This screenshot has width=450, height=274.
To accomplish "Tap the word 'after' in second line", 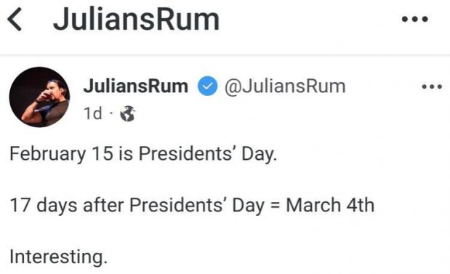I will (x=103, y=206).
